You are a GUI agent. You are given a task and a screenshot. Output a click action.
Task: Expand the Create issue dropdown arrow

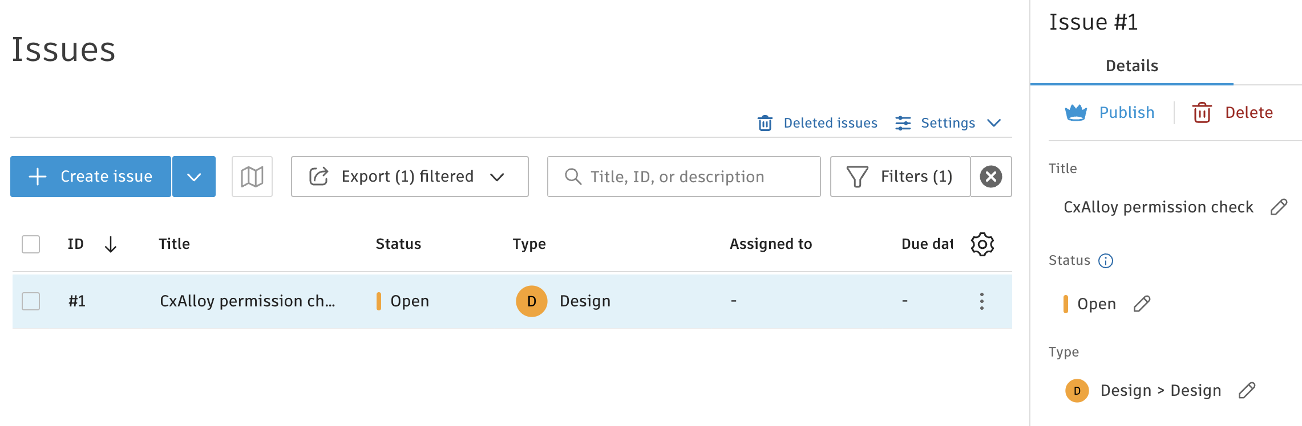[194, 177]
